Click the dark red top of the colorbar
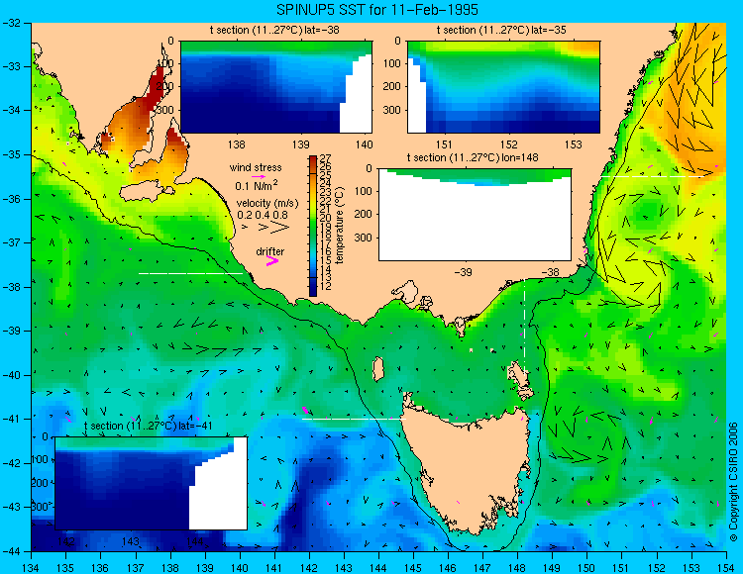This screenshot has height=574, width=743. pyautogui.click(x=313, y=161)
